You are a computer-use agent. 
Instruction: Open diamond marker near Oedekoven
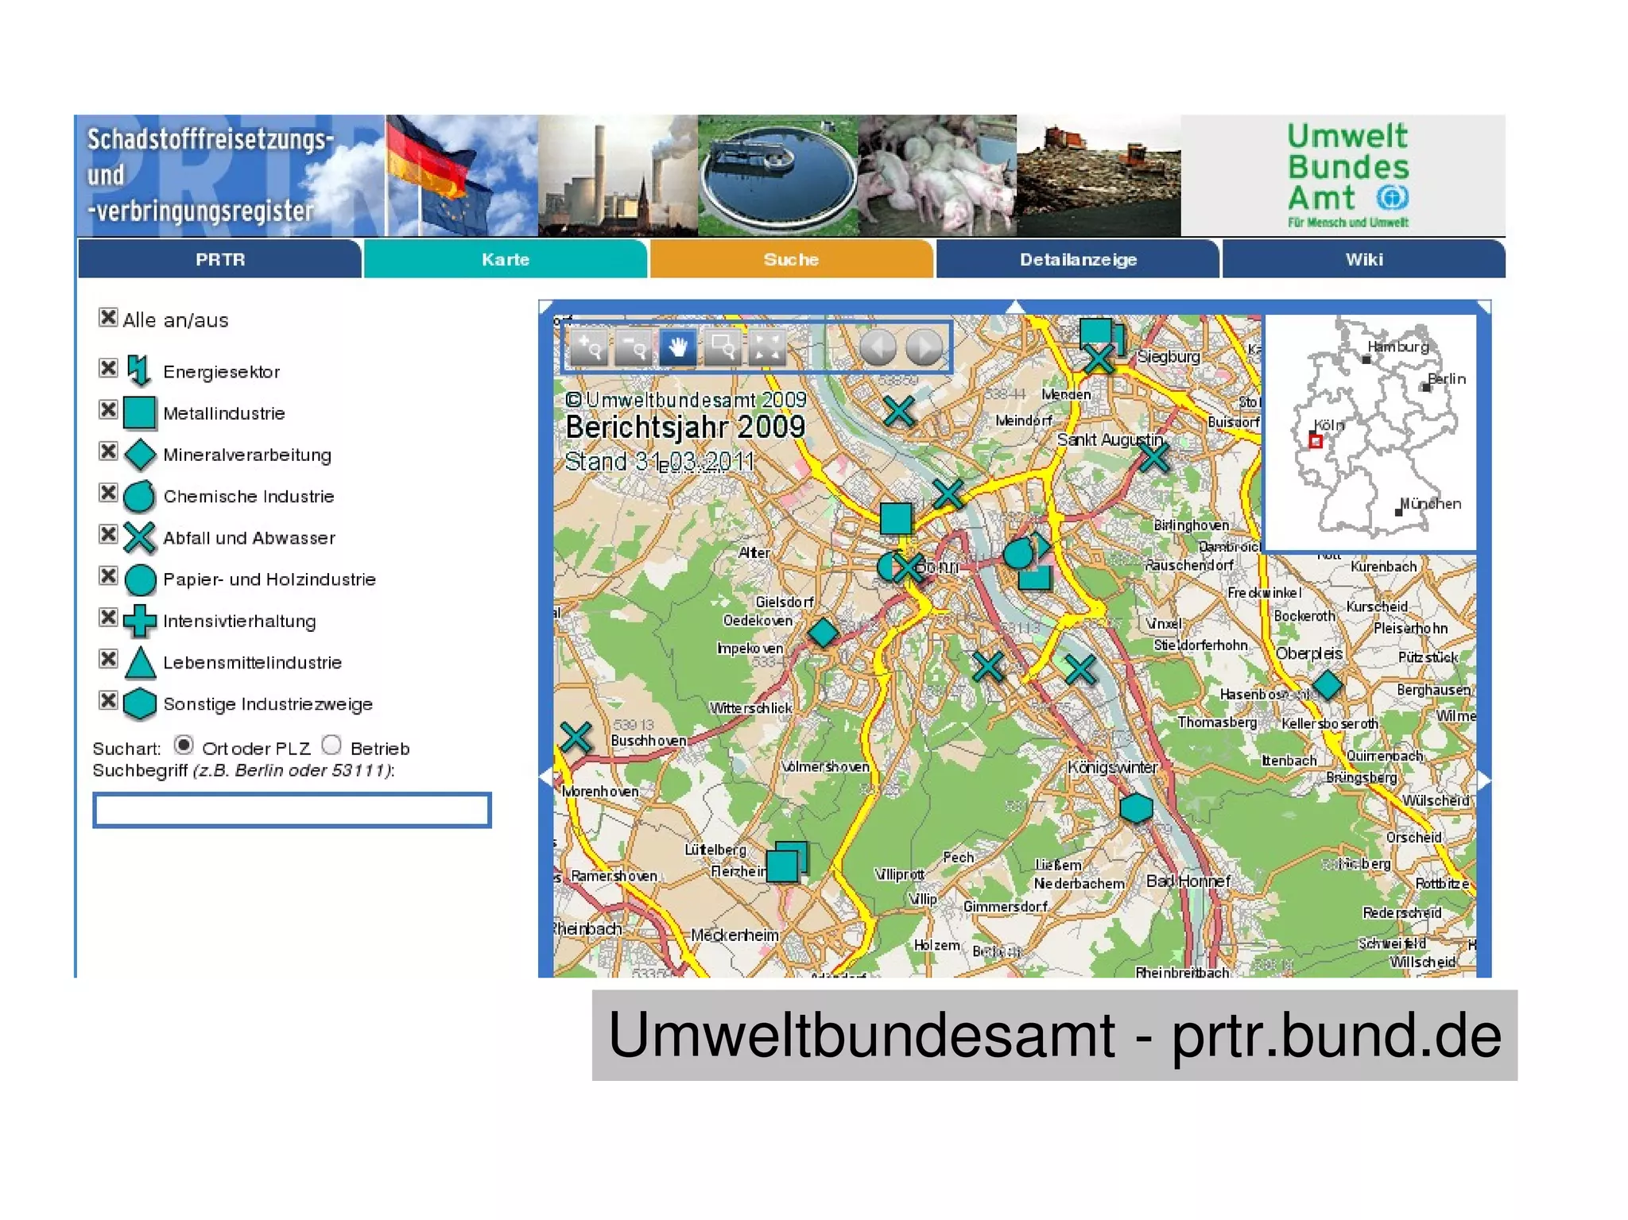(x=823, y=633)
